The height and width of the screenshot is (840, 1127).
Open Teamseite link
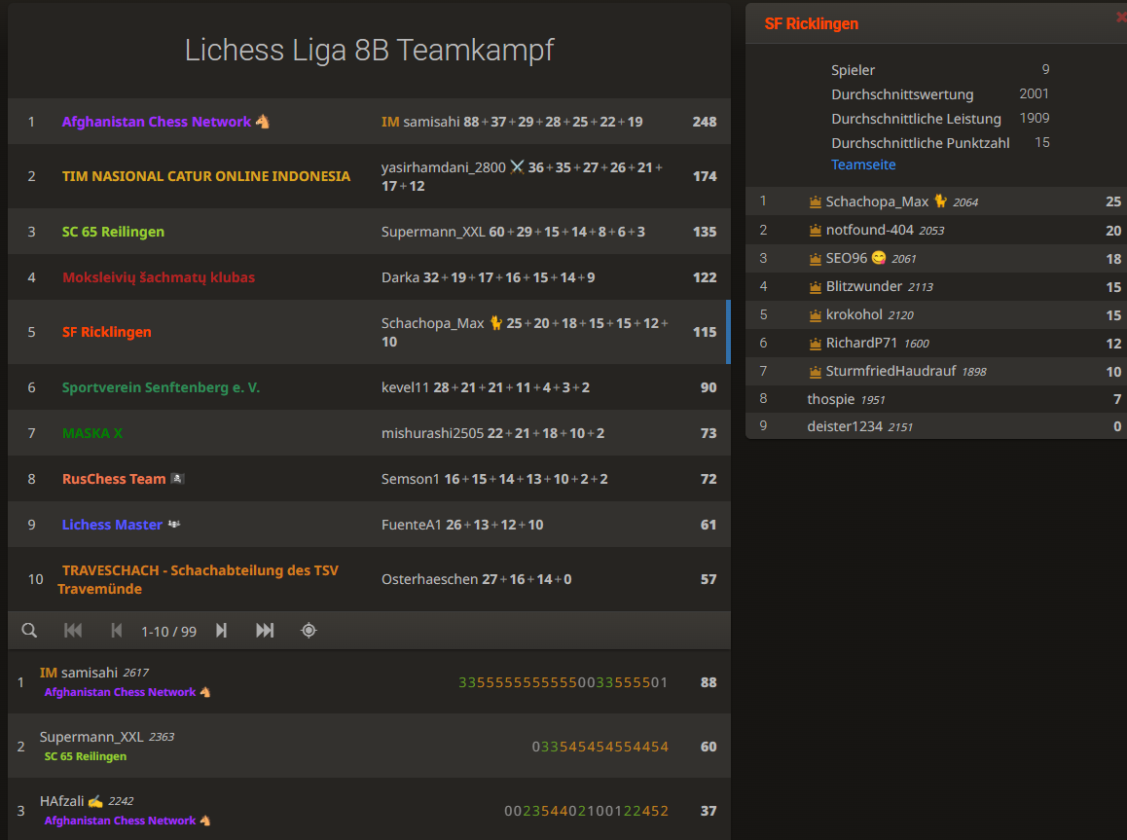tap(863, 164)
